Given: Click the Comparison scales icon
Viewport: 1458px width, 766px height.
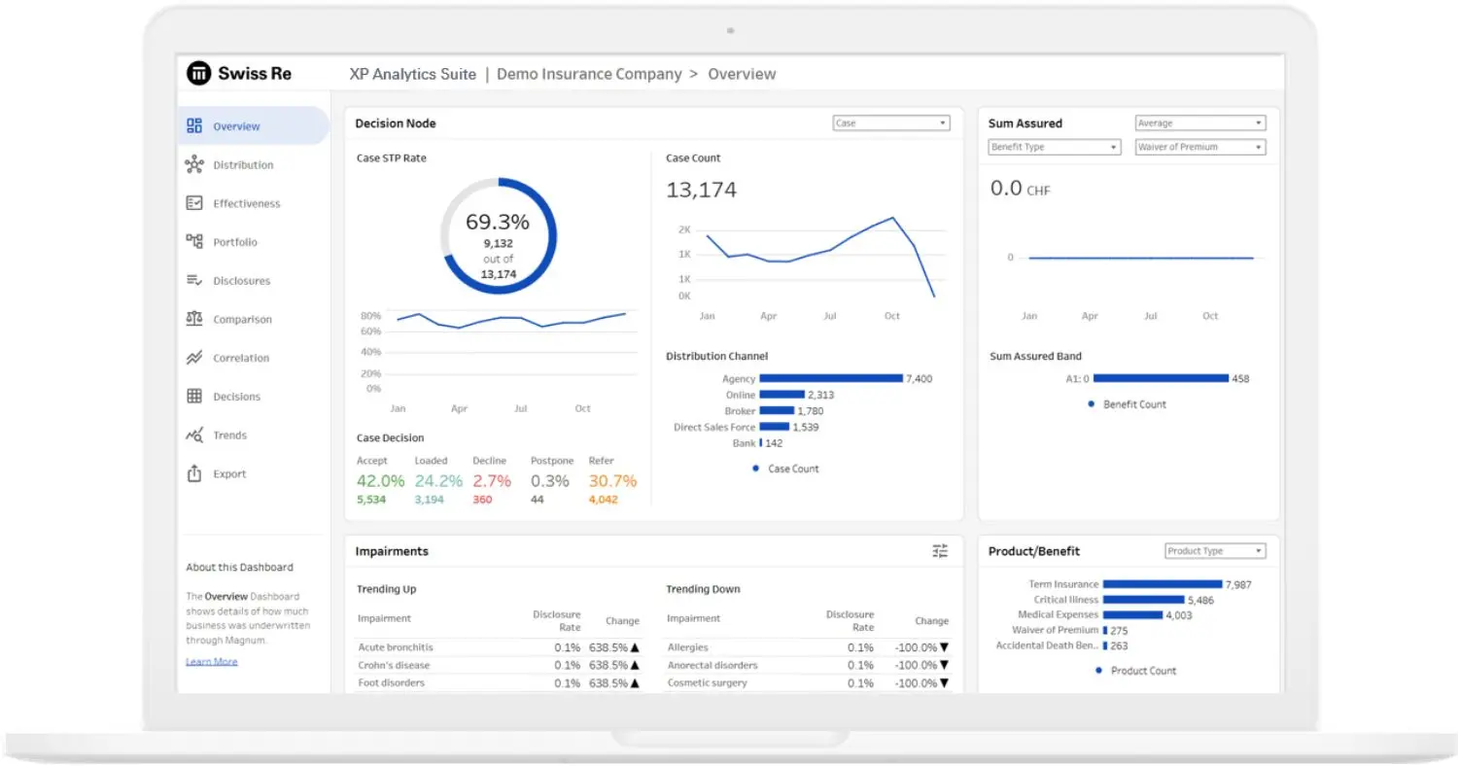Looking at the screenshot, I should tap(194, 319).
